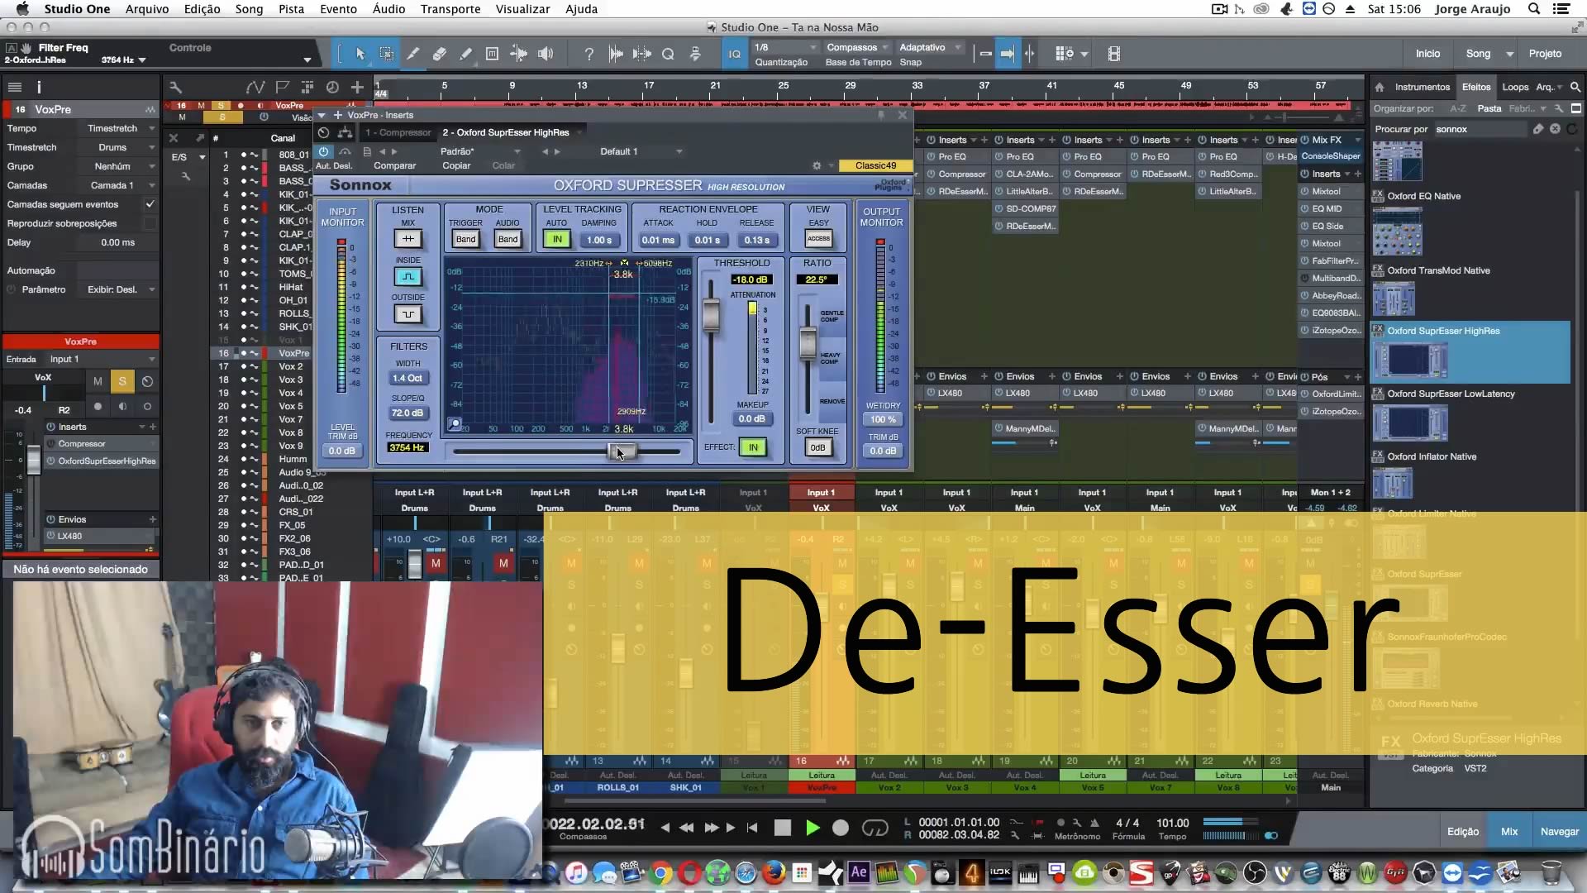This screenshot has height=893, width=1587.
Task: Open the Entrada Input 1 dropdown
Action: tap(101, 359)
